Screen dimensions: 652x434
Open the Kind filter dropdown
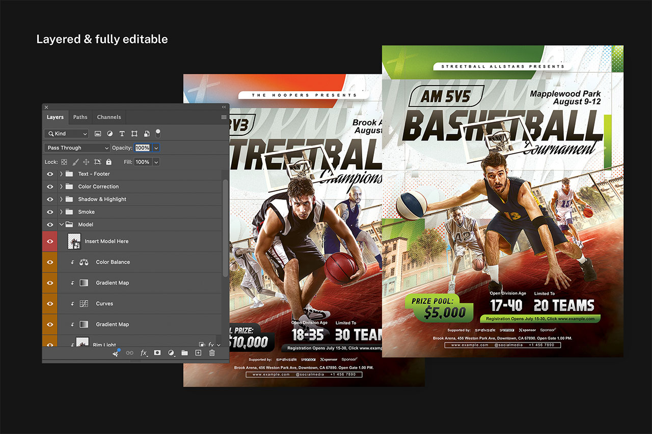point(66,134)
